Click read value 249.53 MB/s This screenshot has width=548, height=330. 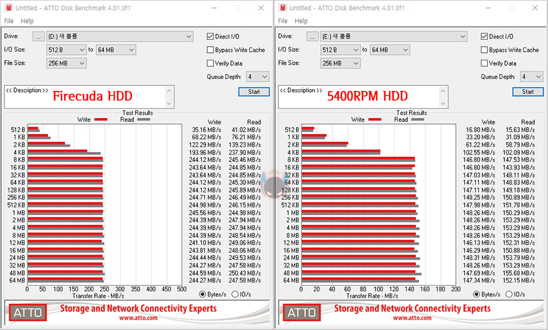pyautogui.click(x=245, y=258)
